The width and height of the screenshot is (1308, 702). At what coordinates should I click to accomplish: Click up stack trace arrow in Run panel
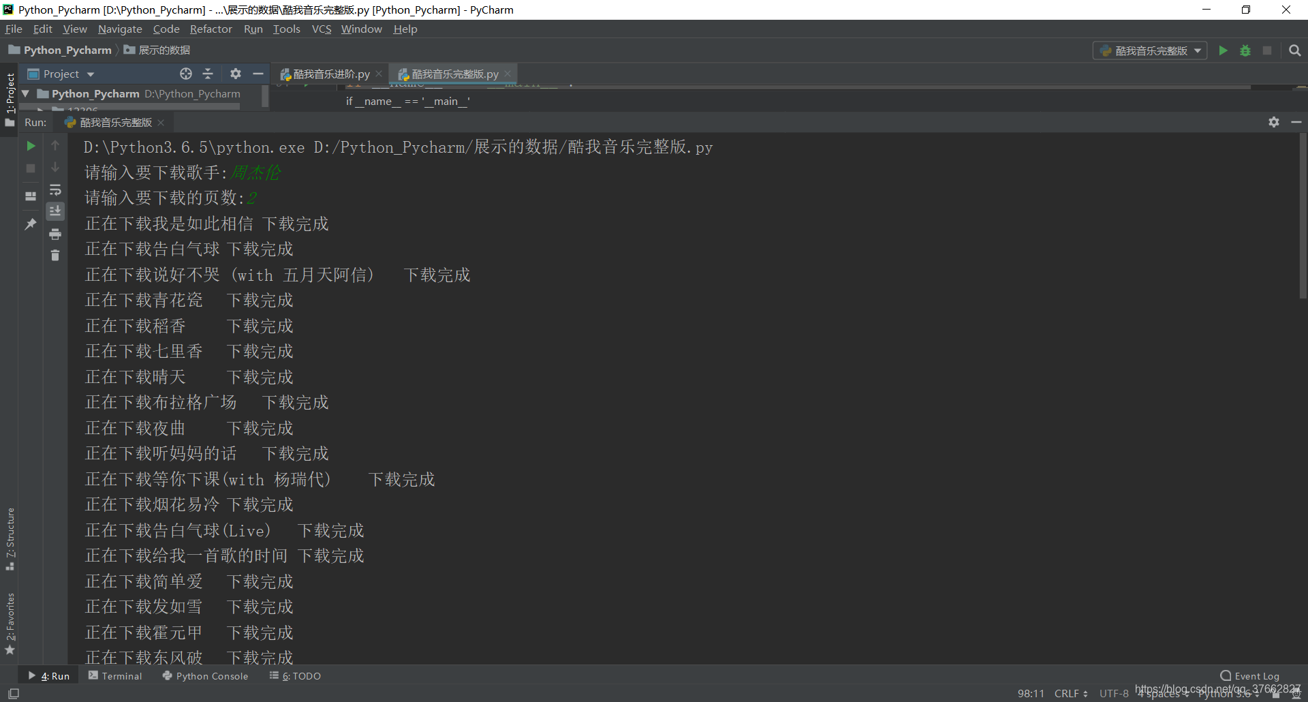pyautogui.click(x=55, y=146)
